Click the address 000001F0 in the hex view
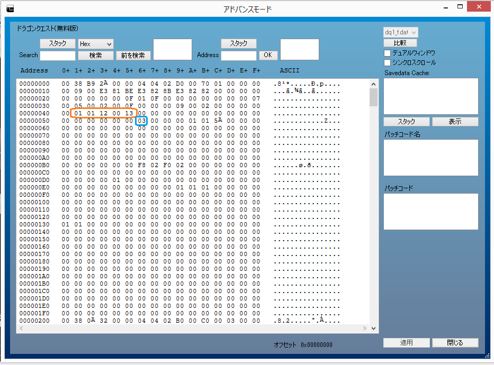The image size is (494, 365). coord(34,313)
